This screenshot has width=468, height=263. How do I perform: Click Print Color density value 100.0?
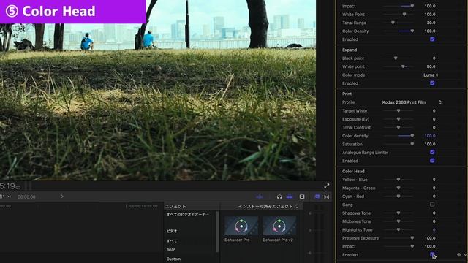tap(430, 136)
